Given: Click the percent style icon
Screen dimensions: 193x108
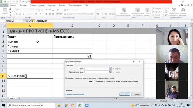Looking at the screenshot, I should click(103, 14).
